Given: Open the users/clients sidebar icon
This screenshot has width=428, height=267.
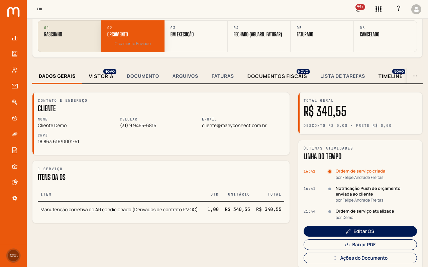Looking at the screenshot, I should tap(15, 70).
